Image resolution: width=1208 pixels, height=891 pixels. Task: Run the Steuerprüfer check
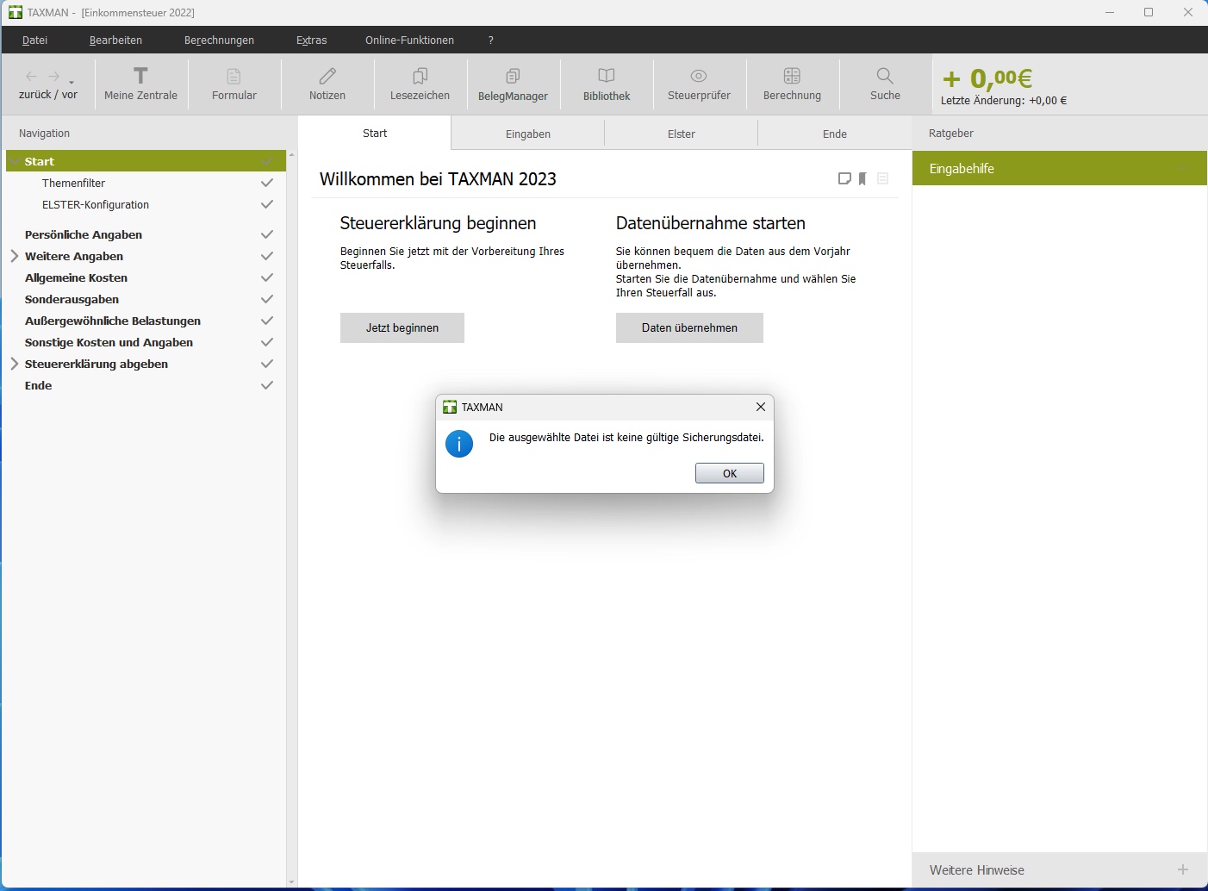point(699,84)
